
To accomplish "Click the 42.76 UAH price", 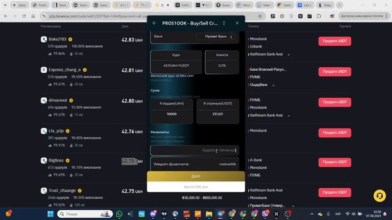I will click(132, 131).
